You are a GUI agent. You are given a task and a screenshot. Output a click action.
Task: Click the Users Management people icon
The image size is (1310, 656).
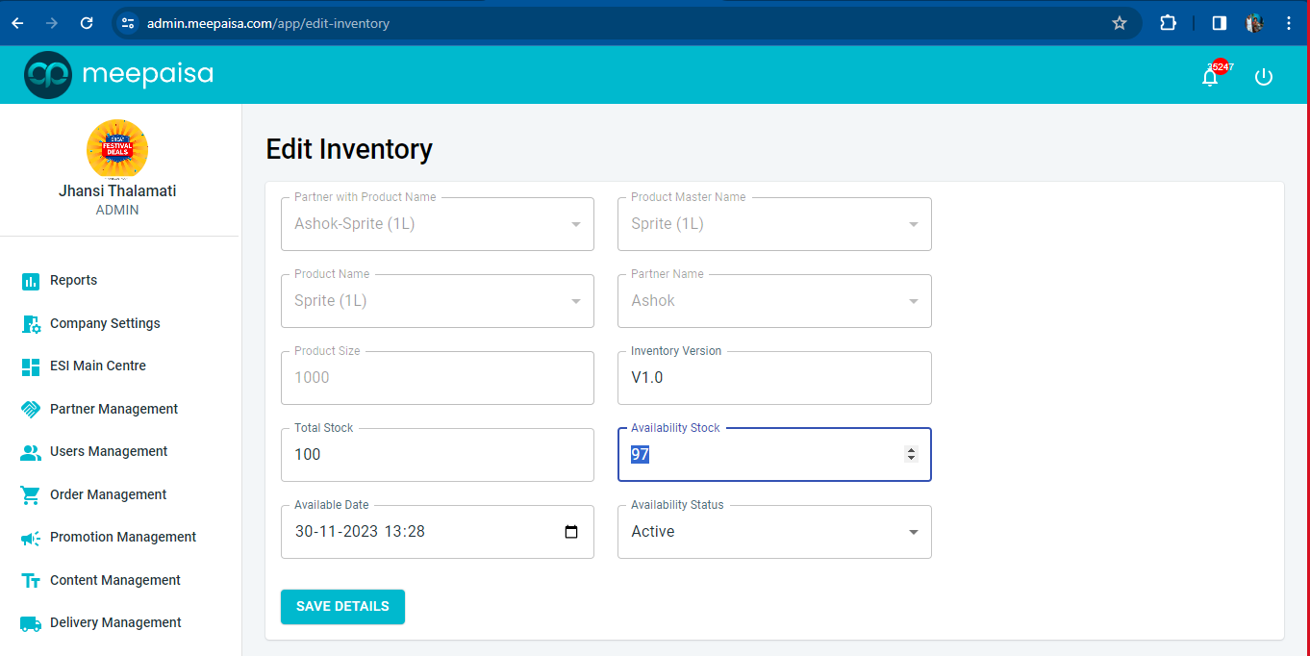[x=31, y=452]
